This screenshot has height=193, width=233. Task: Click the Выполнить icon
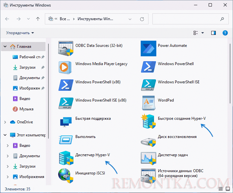coord(66,140)
